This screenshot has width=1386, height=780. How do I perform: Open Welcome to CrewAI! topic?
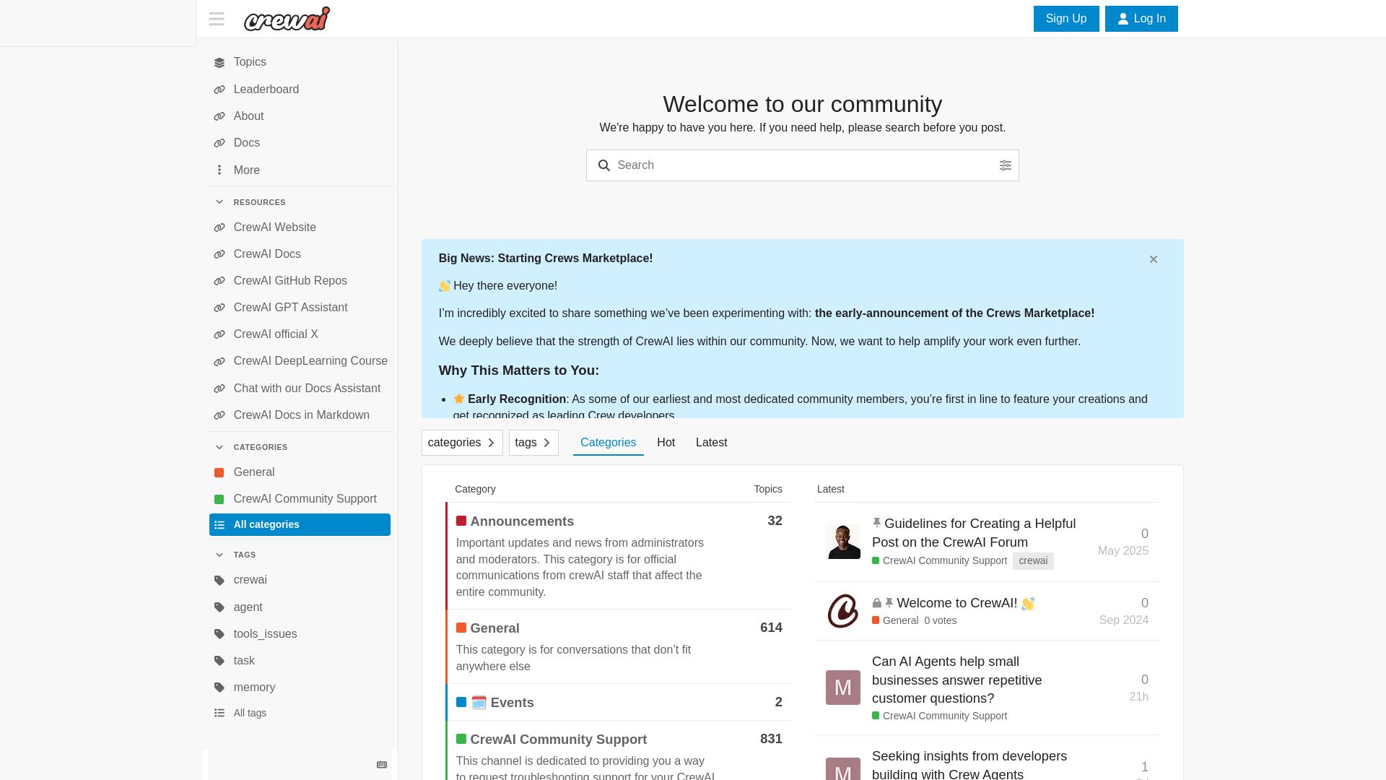tap(956, 603)
